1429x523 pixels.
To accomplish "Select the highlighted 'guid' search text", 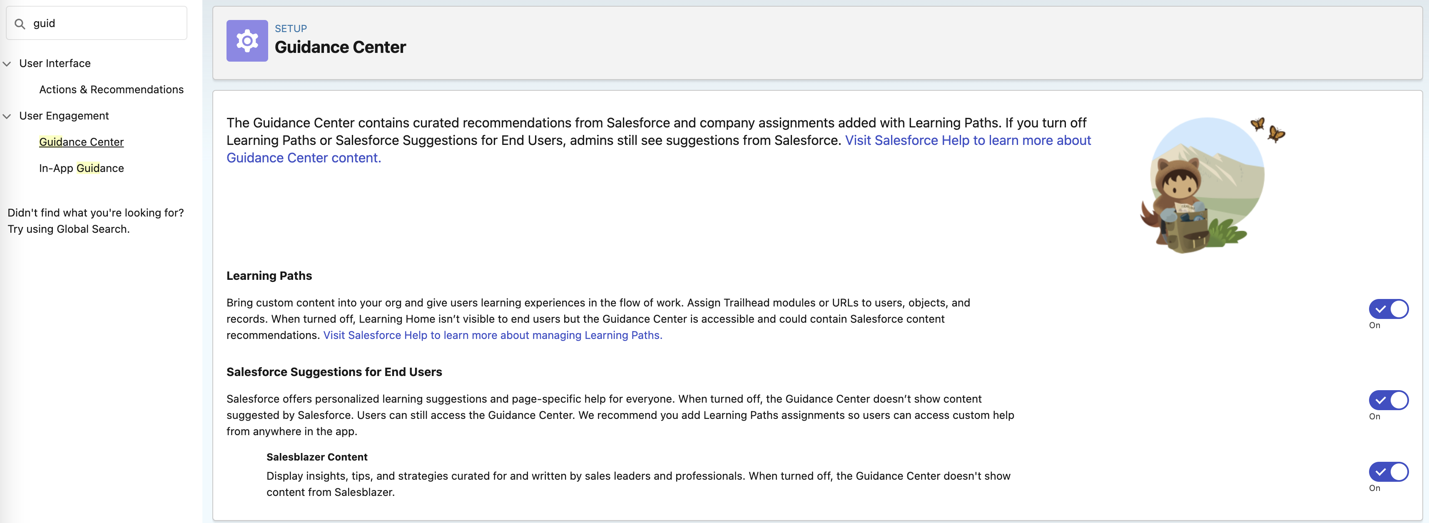I will pyautogui.click(x=45, y=23).
